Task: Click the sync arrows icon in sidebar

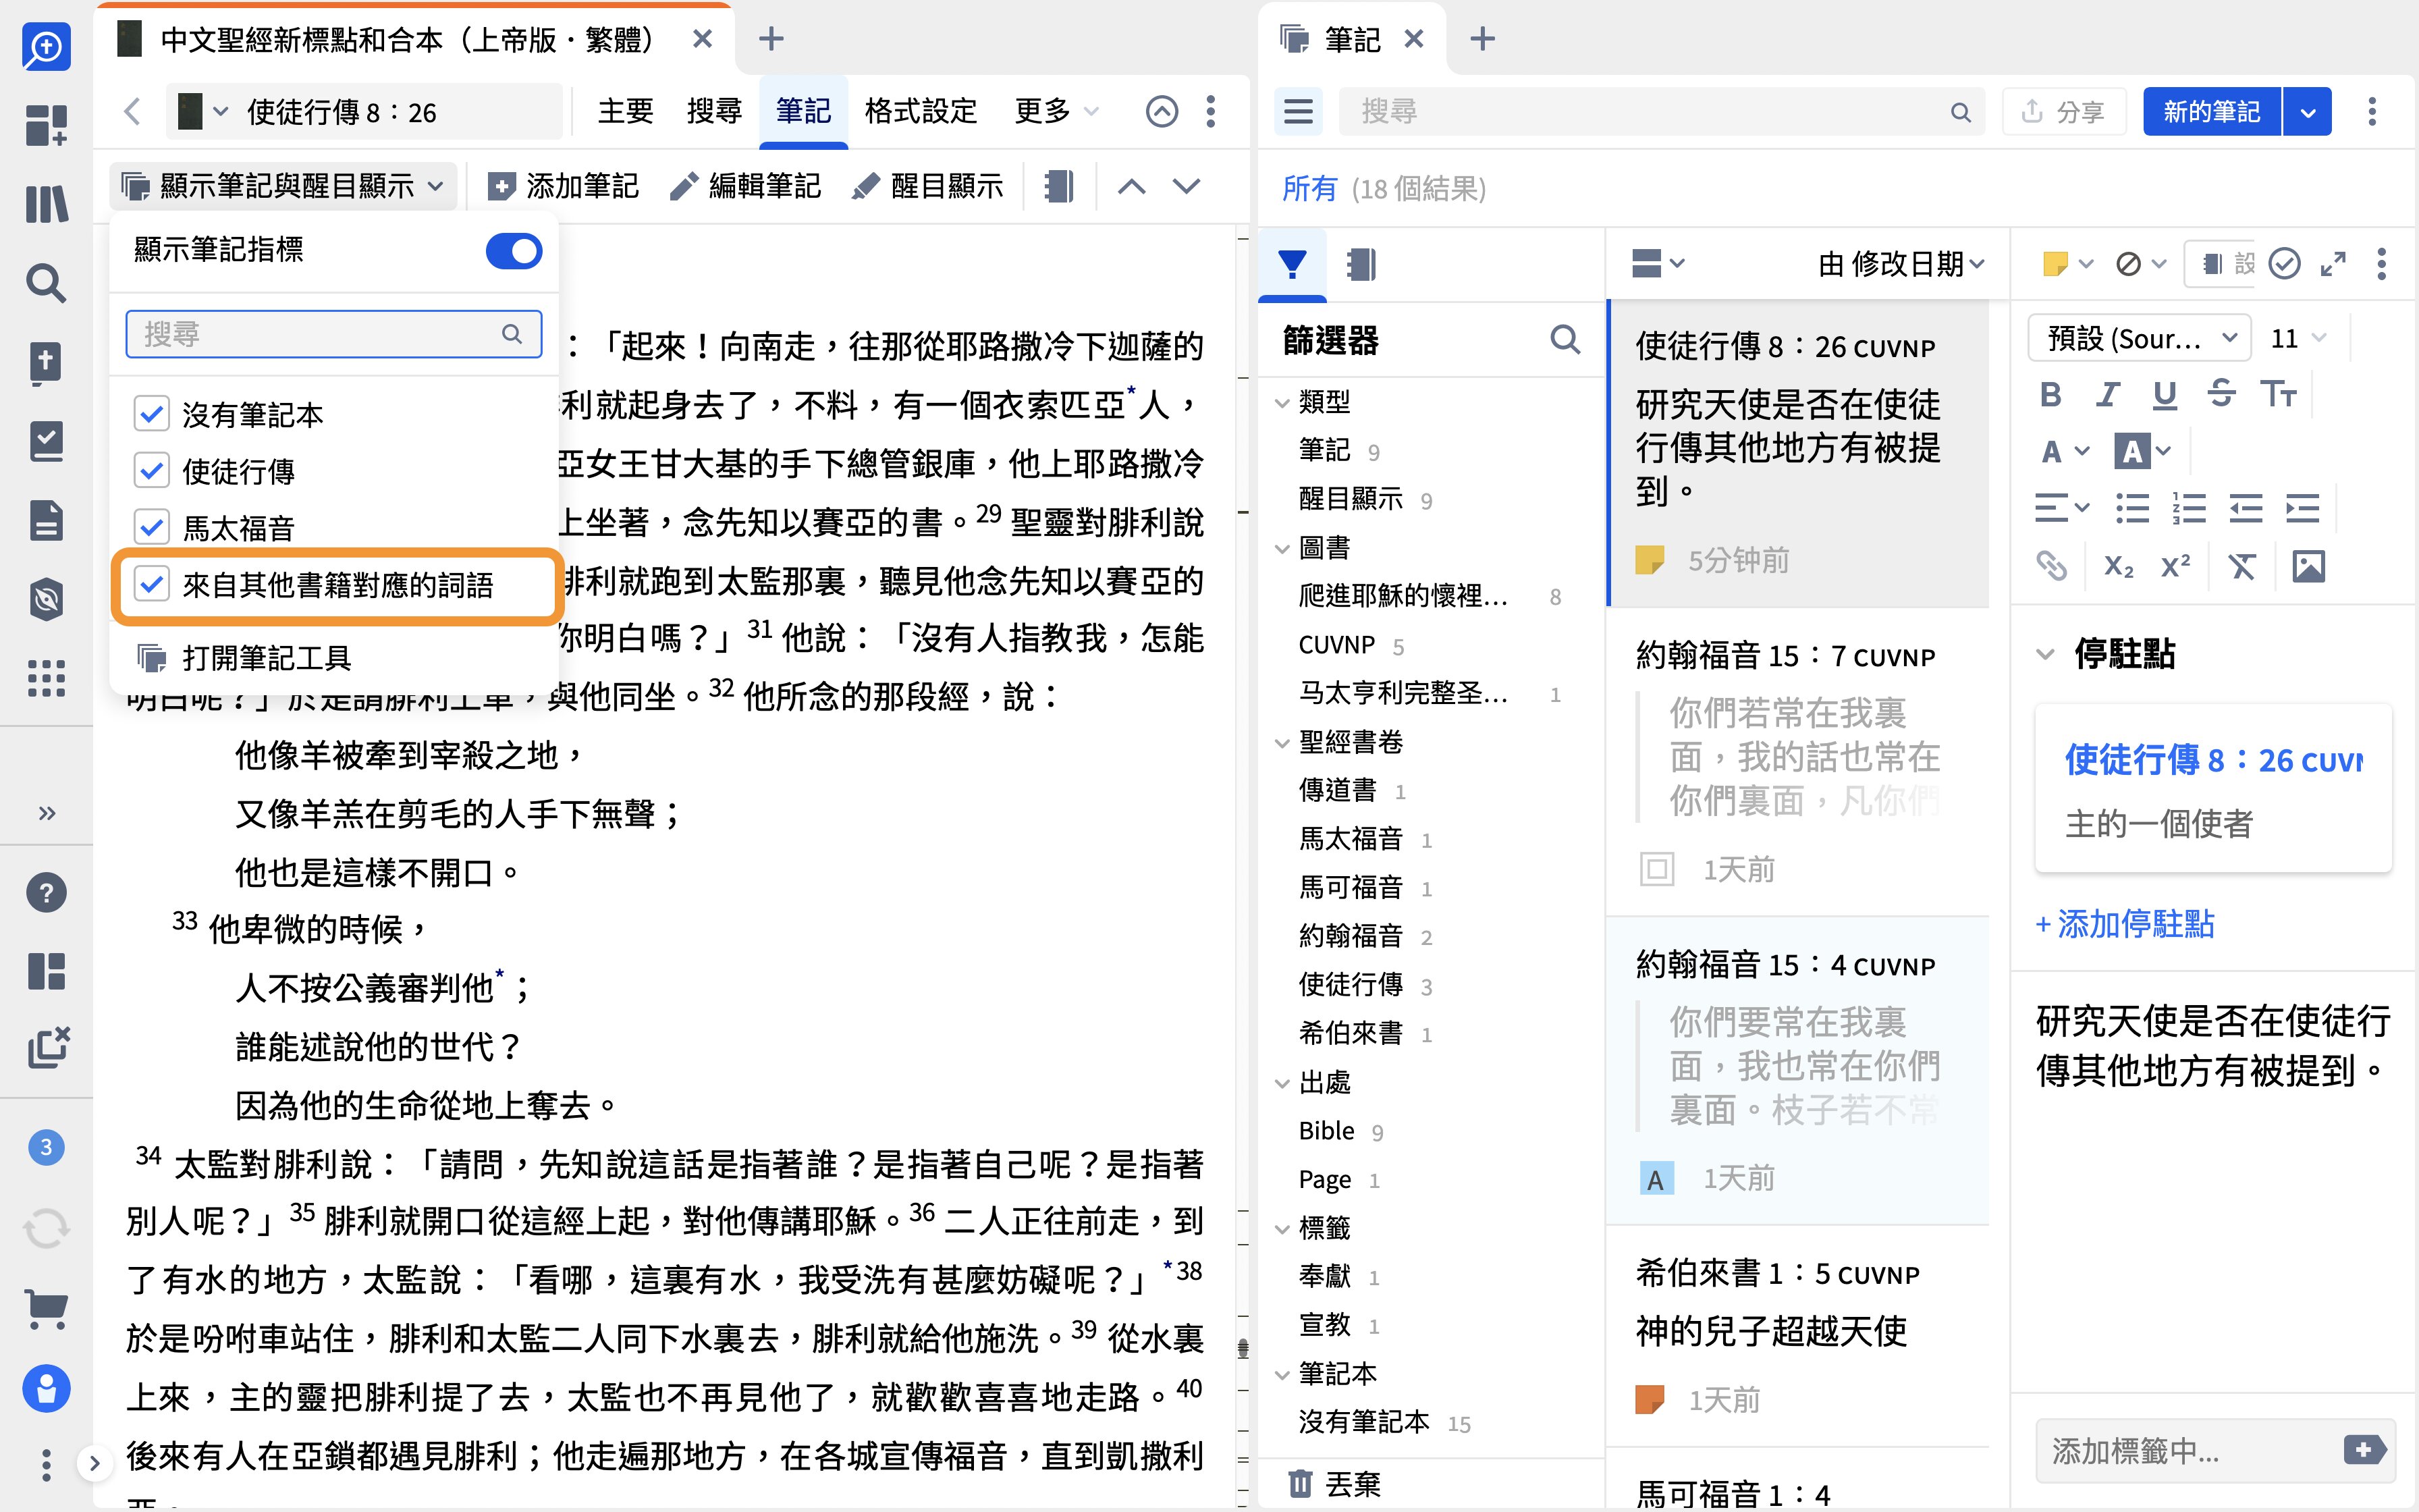Action: (x=46, y=1228)
